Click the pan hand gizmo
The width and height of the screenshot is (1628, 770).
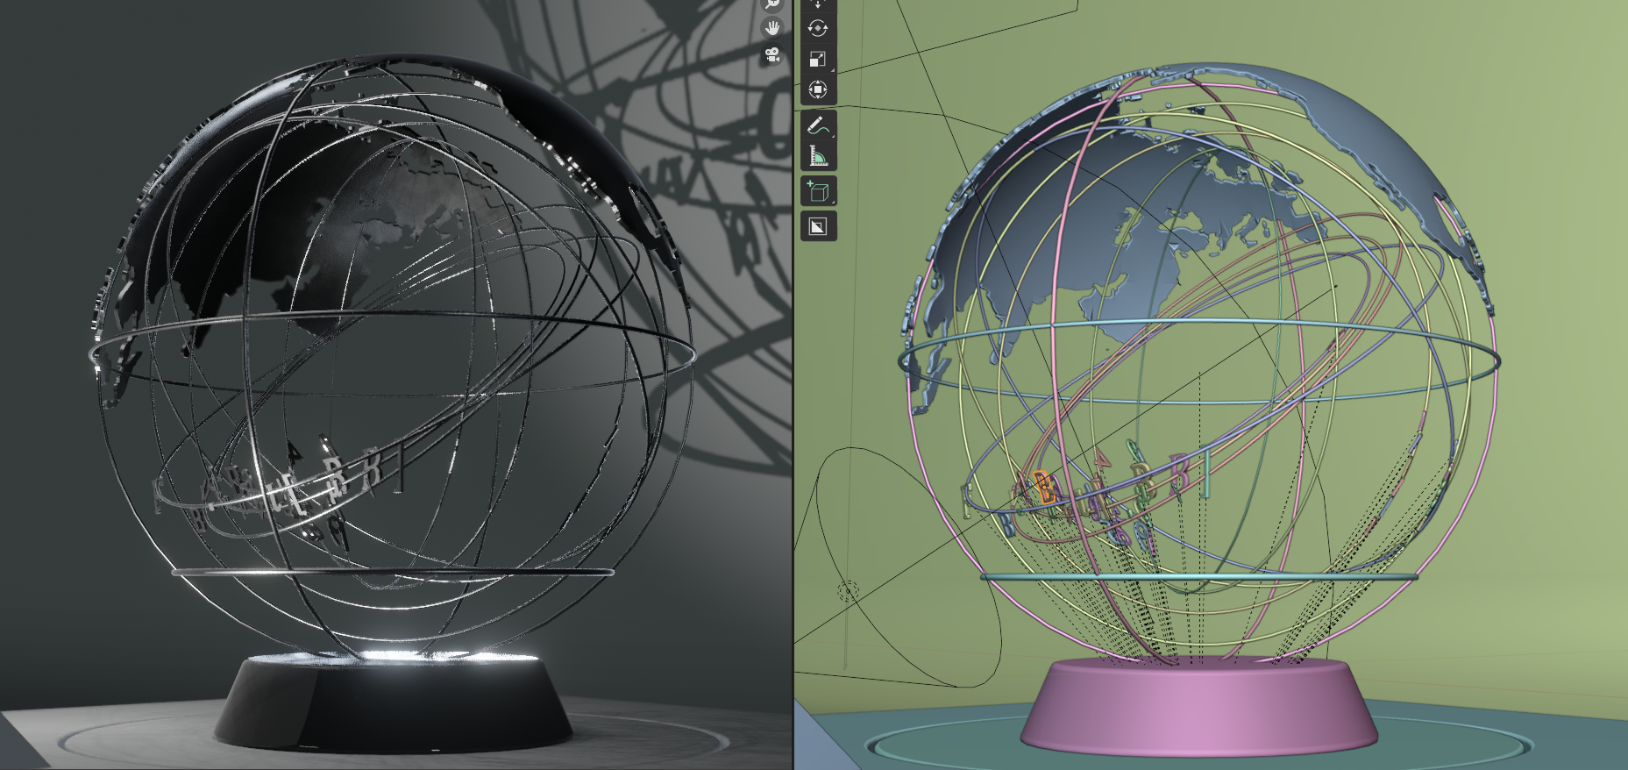[772, 28]
